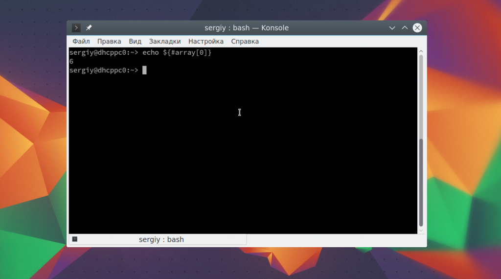This screenshot has width=501, height=279.
Task: Select the "sergiy : bash" tab
Action: point(161,239)
